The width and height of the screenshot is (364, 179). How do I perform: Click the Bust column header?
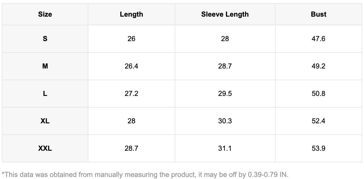click(x=318, y=14)
